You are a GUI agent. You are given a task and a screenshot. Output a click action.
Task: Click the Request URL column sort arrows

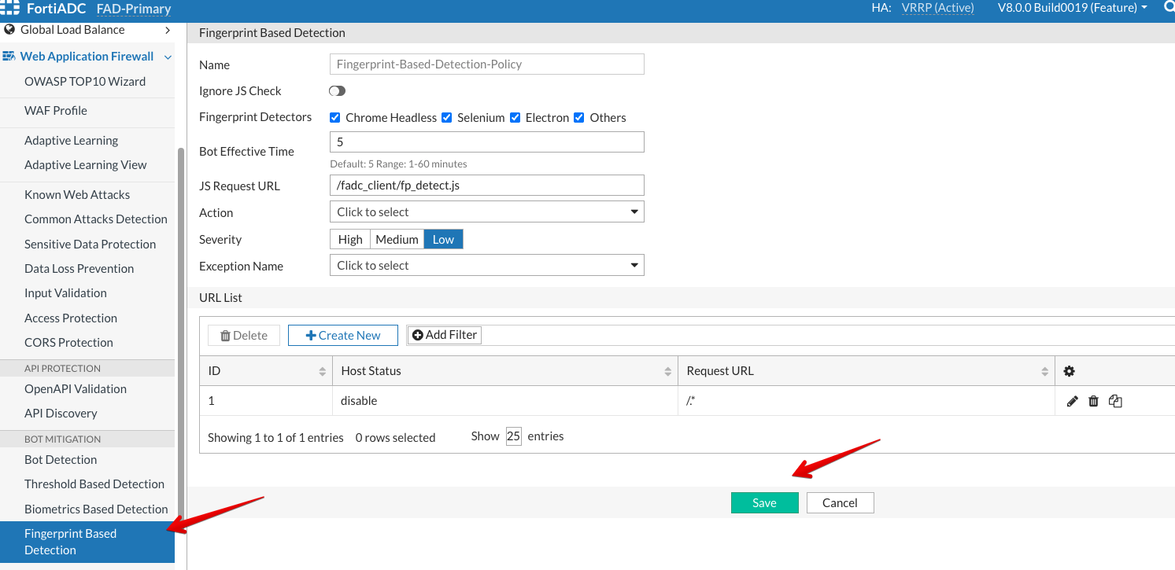(x=1044, y=371)
